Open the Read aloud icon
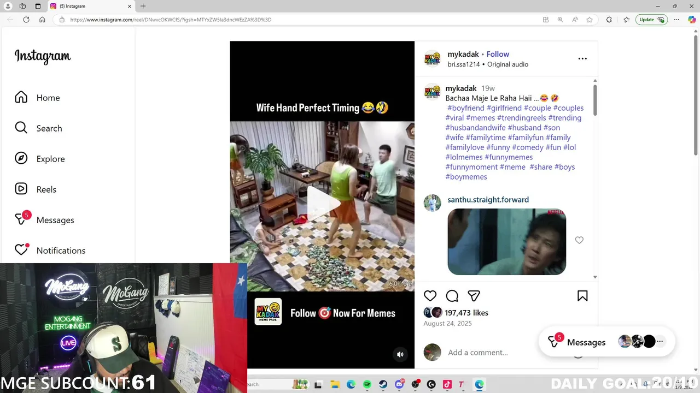 (x=575, y=20)
